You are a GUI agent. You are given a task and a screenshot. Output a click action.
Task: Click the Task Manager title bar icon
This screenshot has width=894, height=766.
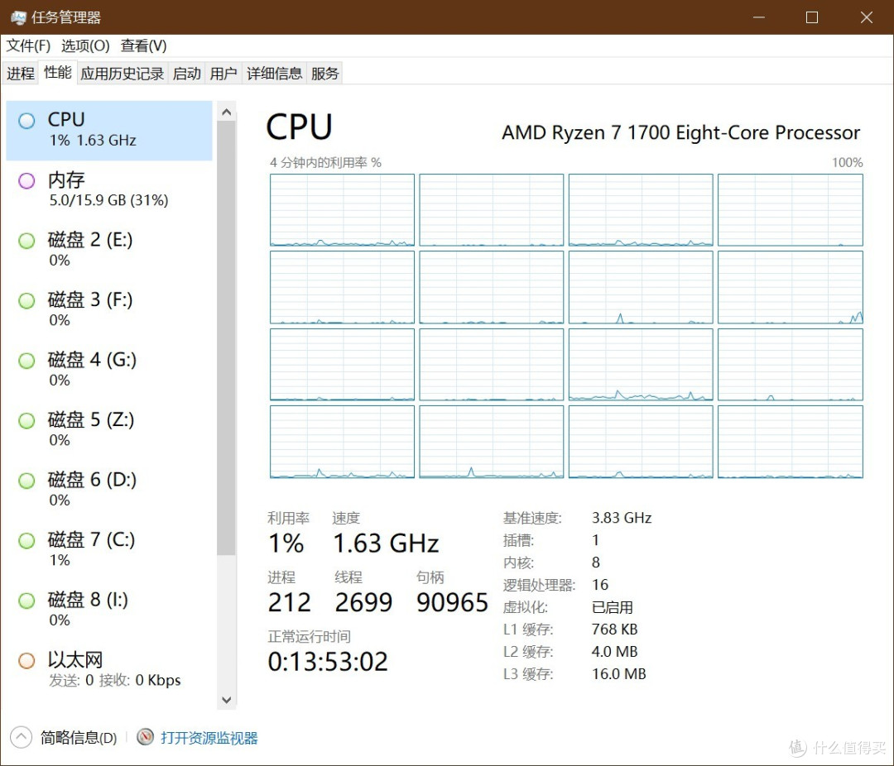pyautogui.click(x=18, y=17)
